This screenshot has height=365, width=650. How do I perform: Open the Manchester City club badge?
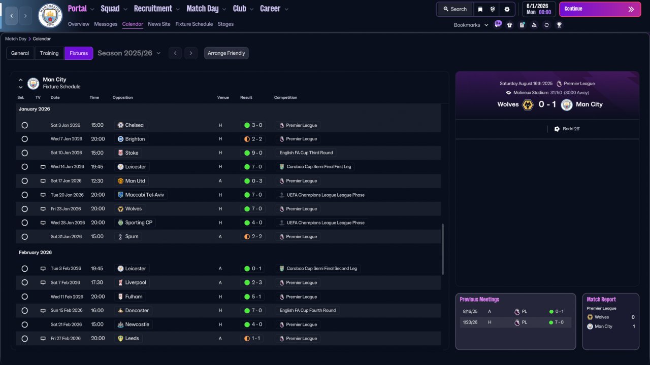50,16
